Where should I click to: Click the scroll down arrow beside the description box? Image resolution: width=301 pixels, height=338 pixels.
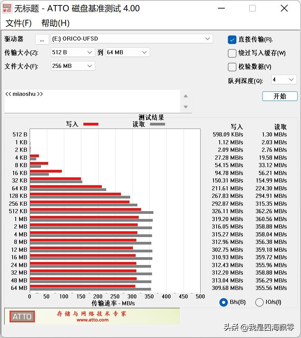[x=186, y=106]
